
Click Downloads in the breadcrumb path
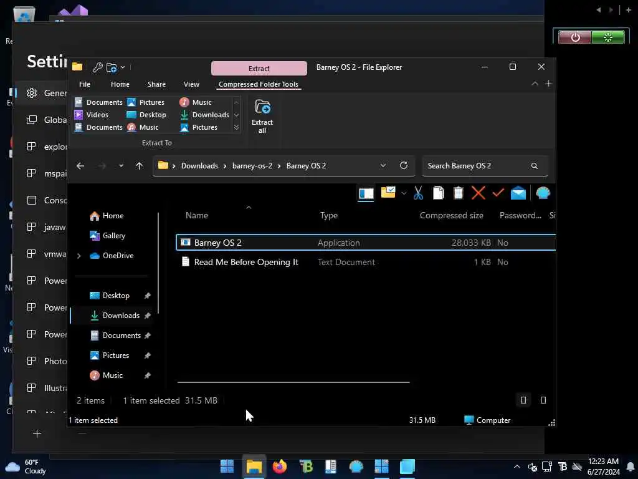[x=199, y=166]
